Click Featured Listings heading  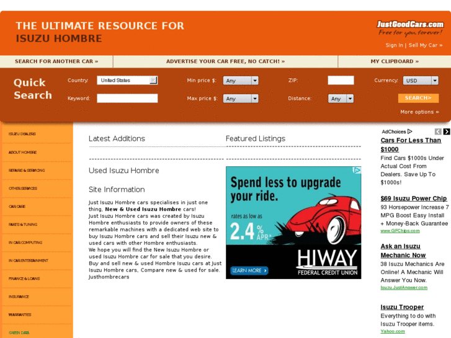click(256, 139)
